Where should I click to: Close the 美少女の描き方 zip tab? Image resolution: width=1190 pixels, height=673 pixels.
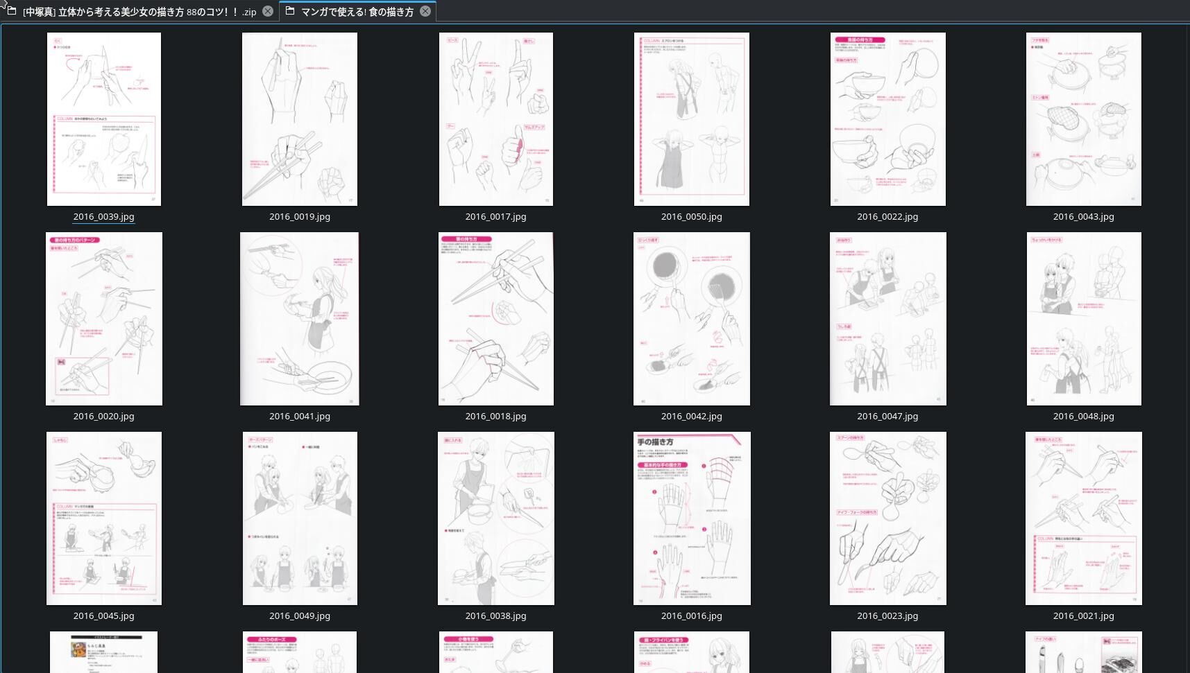[x=268, y=11]
